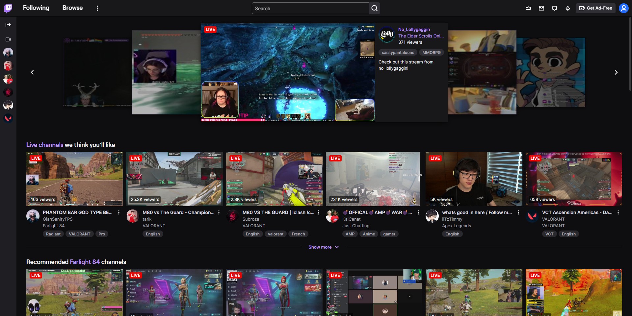The height and width of the screenshot is (316, 632).
Task: Open options for tarik's M80 stream
Action: (x=219, y=213)
